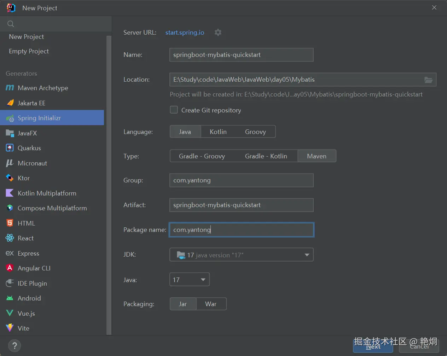The image size is (447, 356).
Task: Click the Compose Multiplatform icon
Action: coord(10,208)
